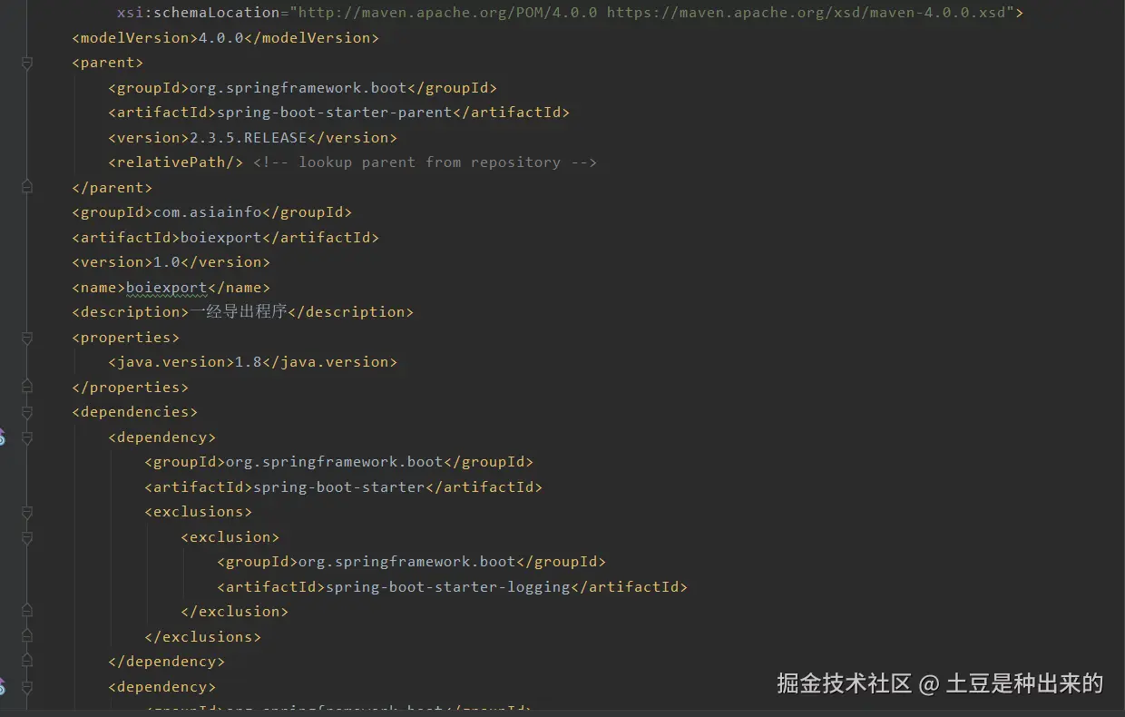This screenshot has height=717, width=1125.
Task: Fold the dependencies block
Action: (26, 413)
